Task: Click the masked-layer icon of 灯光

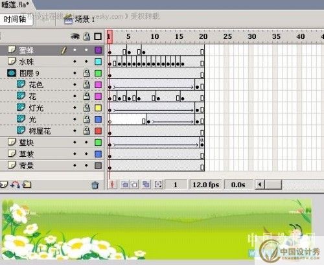Action: [x=21, y=107]
